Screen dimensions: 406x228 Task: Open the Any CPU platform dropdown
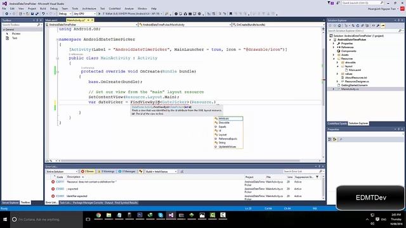84,14
